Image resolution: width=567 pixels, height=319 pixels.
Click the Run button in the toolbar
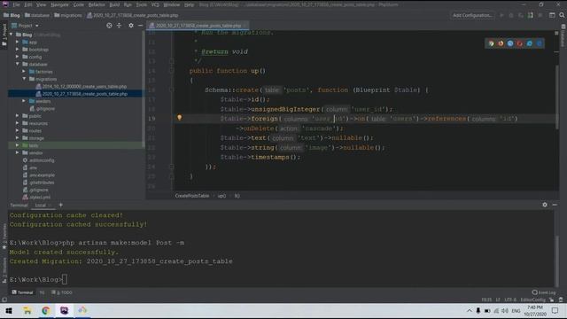tap(501, 15)
